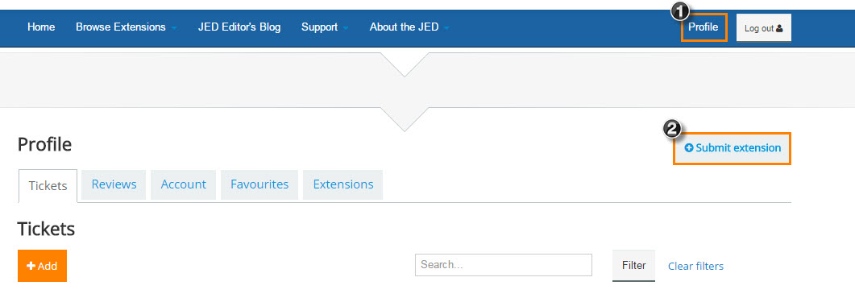The height and width of the screenshot is (298, 855).
Task: Click the plus icon on the Add button
Action: tap(31, 266)
